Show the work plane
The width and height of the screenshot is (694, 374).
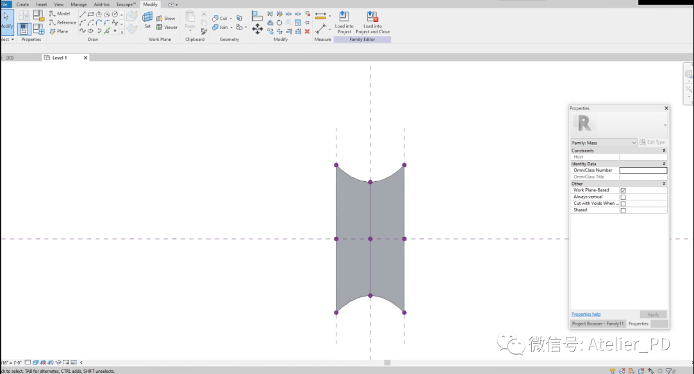coord(165,19)
